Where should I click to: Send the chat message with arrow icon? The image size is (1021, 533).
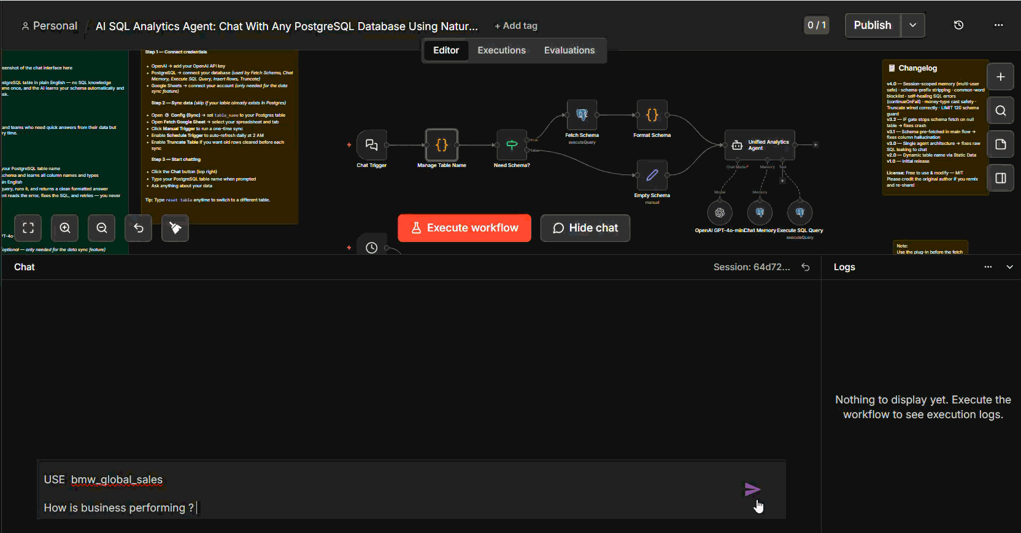pyautogui.click(x=752, y=489)
